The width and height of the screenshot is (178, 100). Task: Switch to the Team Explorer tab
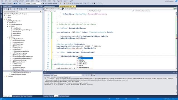pyautogui.click(x=16, y=96)
